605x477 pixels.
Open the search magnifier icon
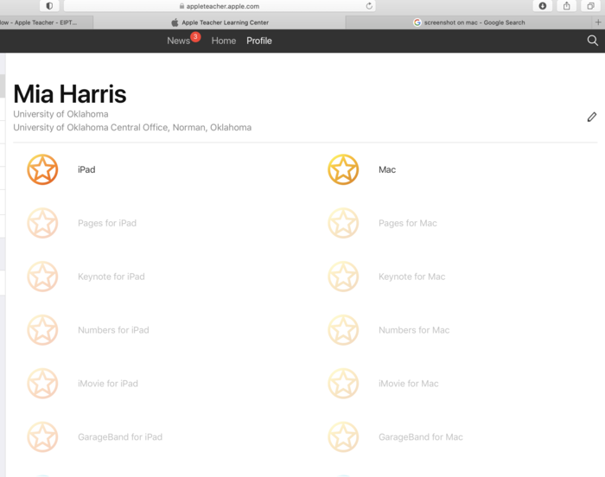tap(592, 41)
